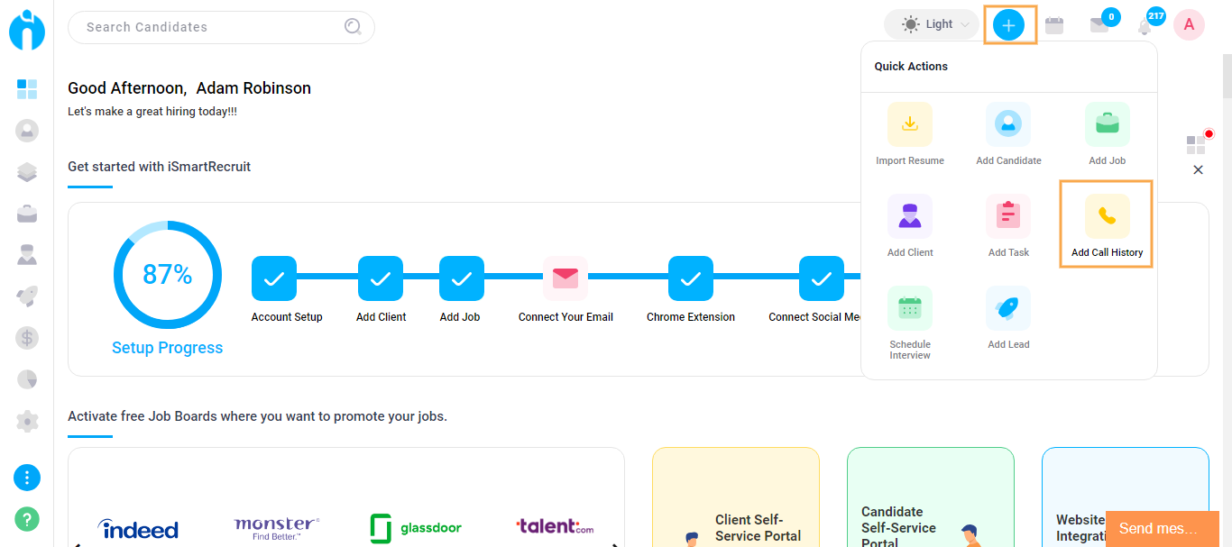Open the calendar icon in top bar
This screenshot has width=1232, height=547.
(1053, 25)
